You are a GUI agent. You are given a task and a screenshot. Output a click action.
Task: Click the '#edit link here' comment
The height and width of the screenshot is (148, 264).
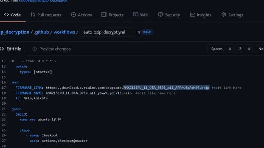tap(226, 88)
